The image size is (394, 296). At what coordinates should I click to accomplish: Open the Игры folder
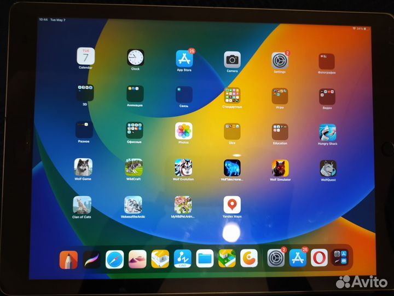pos(280,96)
